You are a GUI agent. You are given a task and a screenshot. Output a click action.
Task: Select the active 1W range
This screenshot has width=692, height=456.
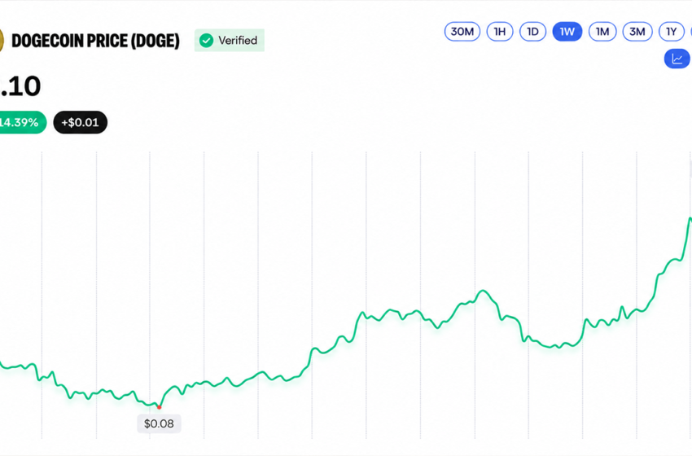[x=567, y=32]
